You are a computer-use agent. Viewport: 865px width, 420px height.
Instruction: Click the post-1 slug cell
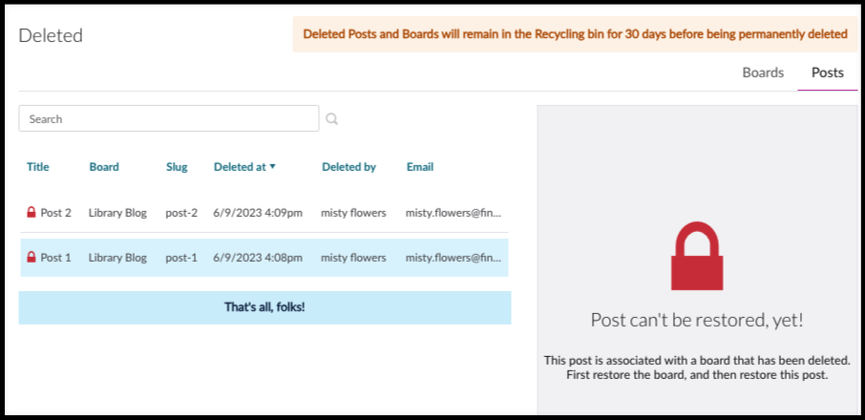181,258
